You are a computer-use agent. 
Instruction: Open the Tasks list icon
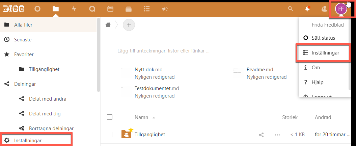click(147, 9)
